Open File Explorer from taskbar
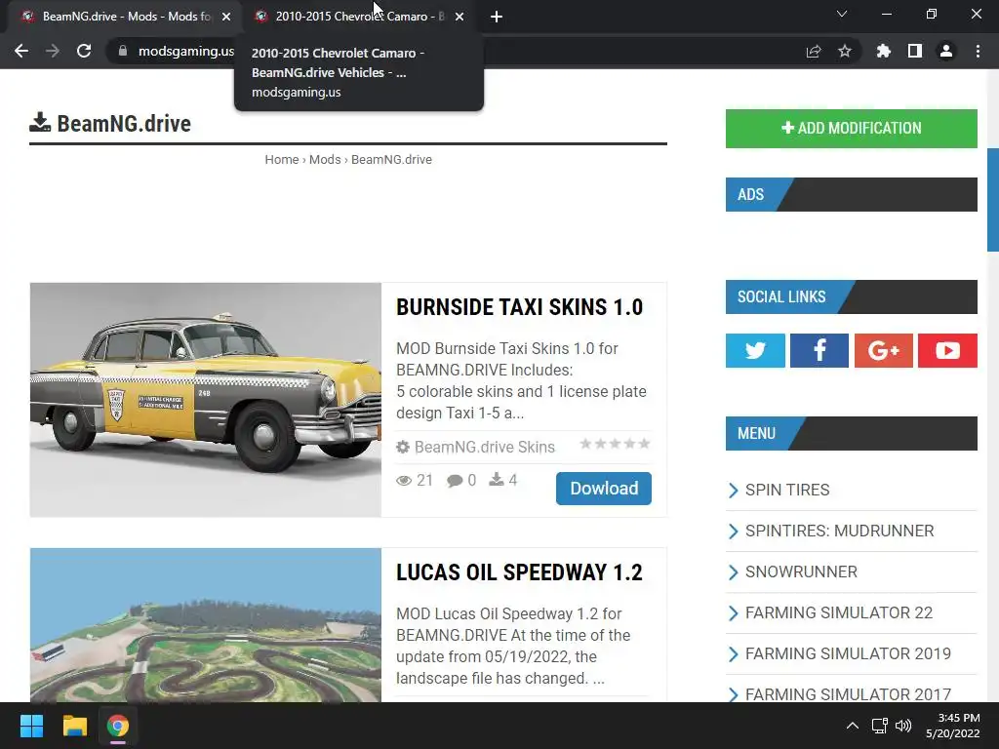 point(74,726)
